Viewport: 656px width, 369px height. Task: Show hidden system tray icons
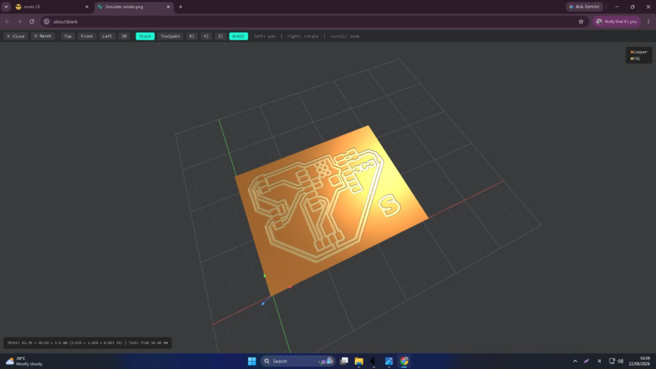(x=575, y=361)
